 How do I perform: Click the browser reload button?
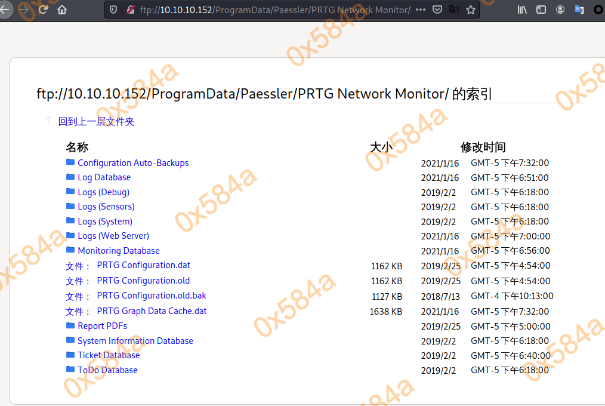pos(43,10)
